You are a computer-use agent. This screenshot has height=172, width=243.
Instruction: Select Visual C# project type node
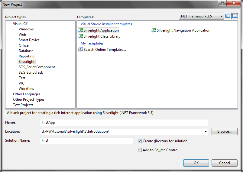20,24
